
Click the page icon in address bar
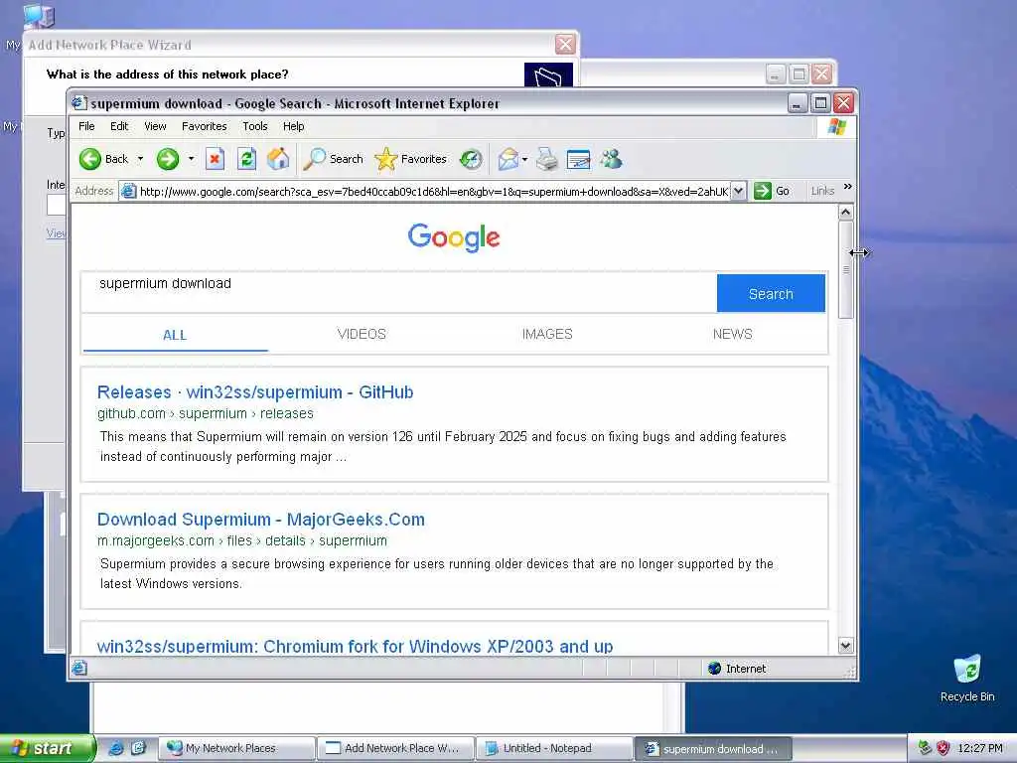pyautogui.click(x=128, y=192)
